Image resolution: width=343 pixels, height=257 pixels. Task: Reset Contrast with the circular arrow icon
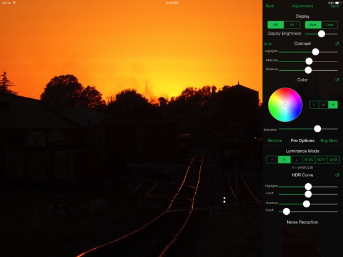(337, 43)
